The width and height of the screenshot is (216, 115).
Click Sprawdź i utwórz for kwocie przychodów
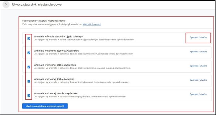(x=198, y=94)
